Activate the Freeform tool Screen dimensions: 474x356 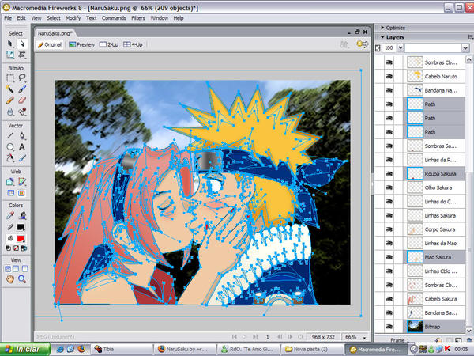(x=10, y=158)
